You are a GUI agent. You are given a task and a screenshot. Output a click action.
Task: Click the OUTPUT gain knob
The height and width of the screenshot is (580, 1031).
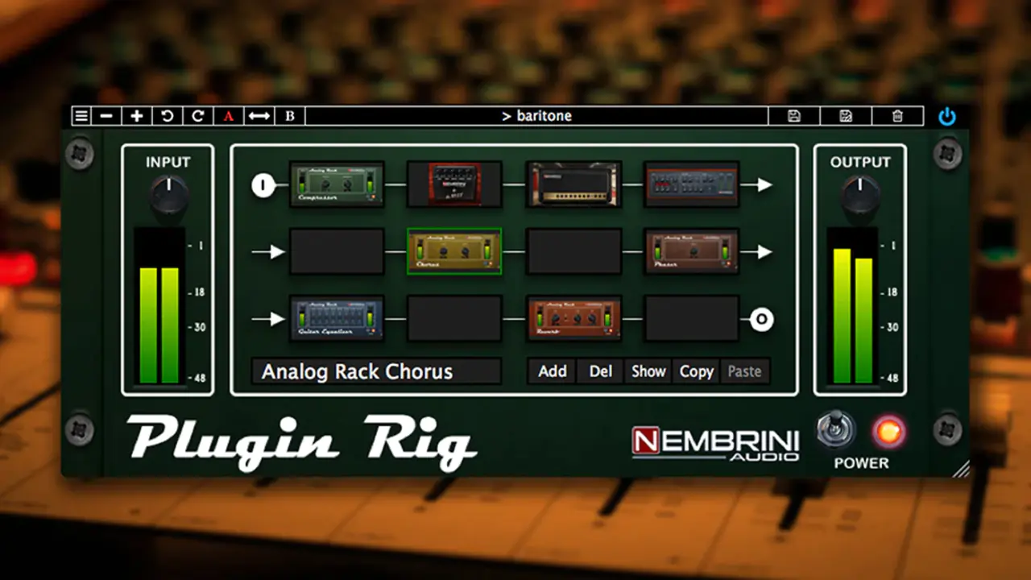pyautogui.click(x=860, y=194)
